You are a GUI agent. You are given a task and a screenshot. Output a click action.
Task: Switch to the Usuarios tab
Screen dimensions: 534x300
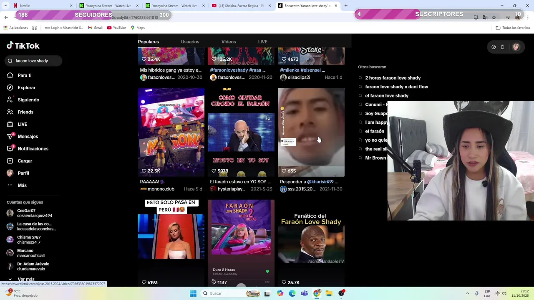pyautogui.click(x=190, y=42)
